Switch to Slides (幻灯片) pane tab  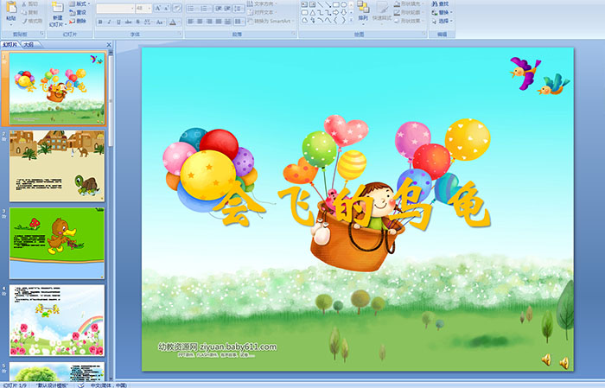pos(10,45)
